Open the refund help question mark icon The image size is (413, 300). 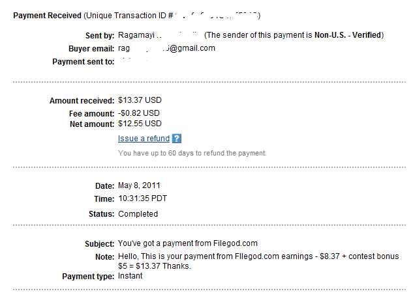[x=177, y=139]
